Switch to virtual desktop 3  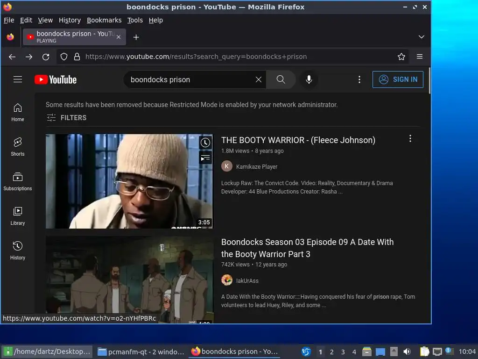pos(343,352)
